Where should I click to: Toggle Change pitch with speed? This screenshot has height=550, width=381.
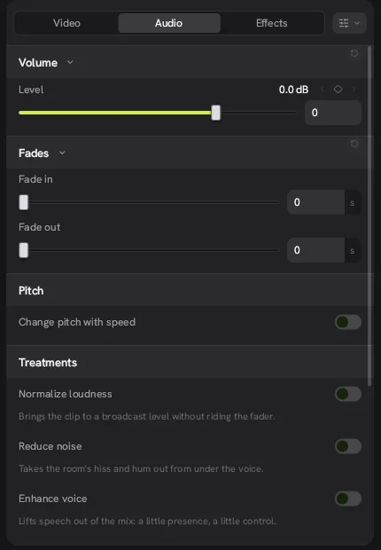[x=348, y=322]
